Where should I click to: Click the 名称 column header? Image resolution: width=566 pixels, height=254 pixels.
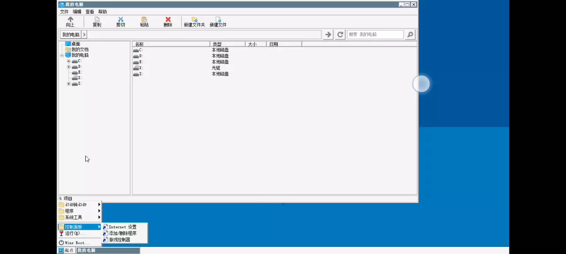[x=171, y=44]
